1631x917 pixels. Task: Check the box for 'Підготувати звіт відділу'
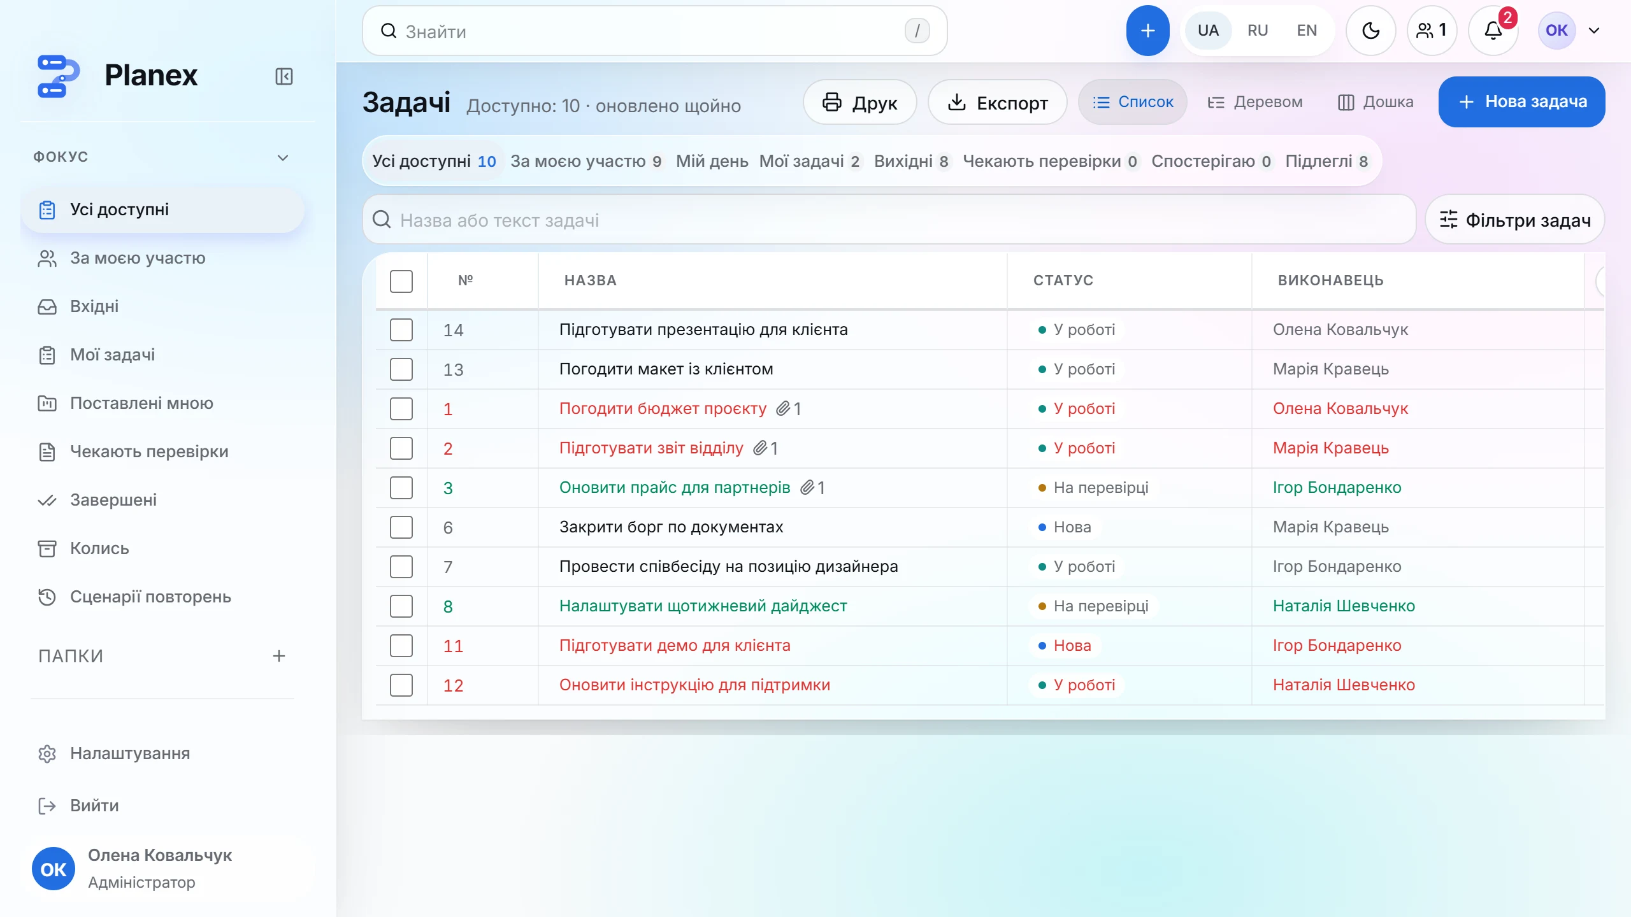tap(401, 448)
